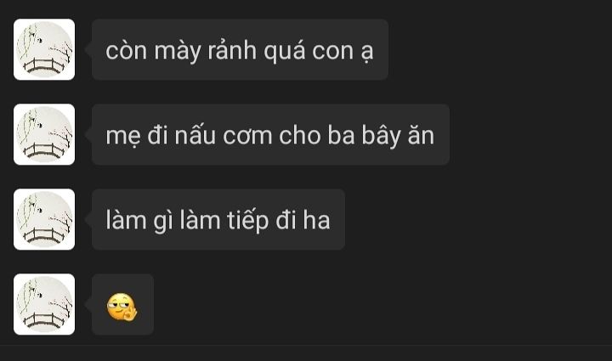Open avatar beside "làm gì làm tiếp đi ha"
This screenshot has height=361, width=612.
point(44,219)
